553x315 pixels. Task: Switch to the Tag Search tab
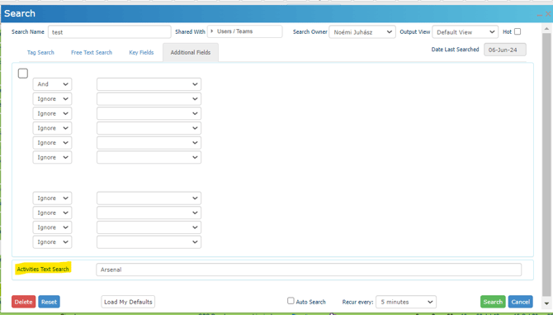pos(40,52)
